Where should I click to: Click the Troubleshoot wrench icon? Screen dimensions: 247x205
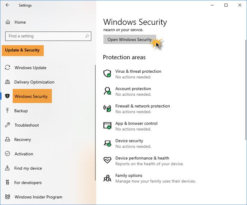7,125
